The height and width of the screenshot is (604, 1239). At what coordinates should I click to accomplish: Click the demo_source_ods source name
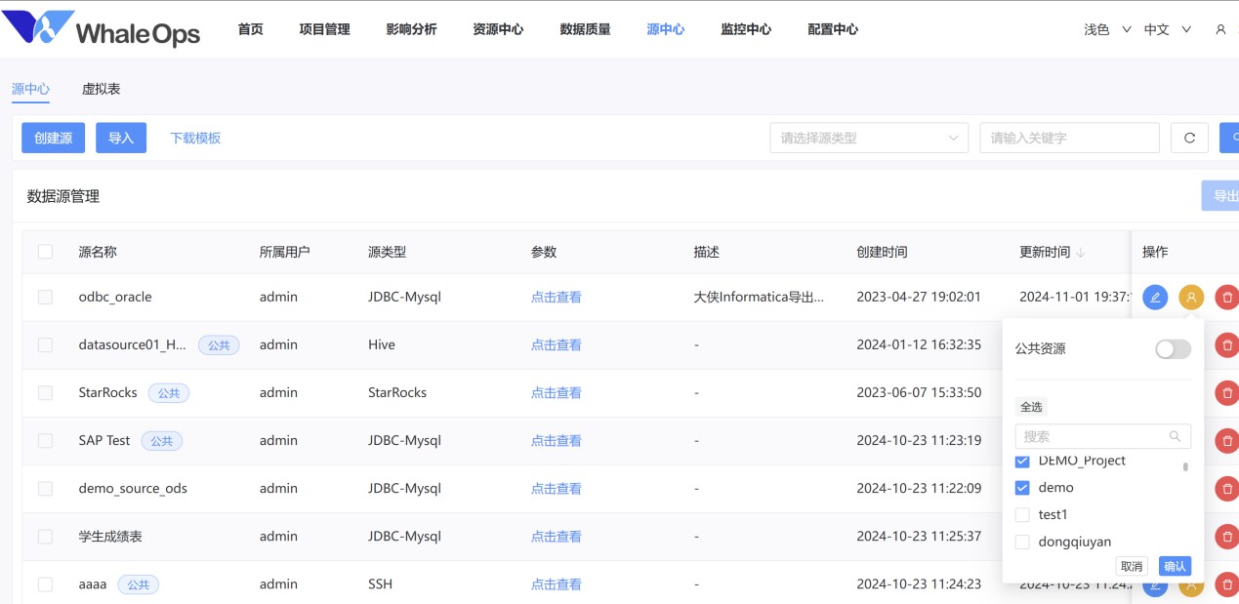[133, 488]
